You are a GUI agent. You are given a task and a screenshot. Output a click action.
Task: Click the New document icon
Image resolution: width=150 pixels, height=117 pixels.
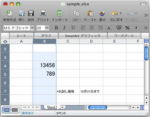[10, 13]
